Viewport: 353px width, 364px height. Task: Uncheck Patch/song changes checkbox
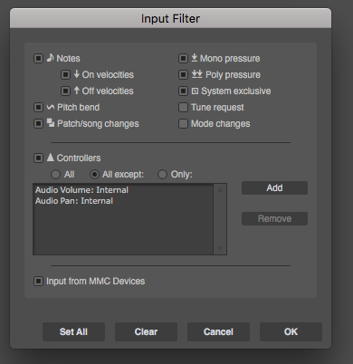(38, 123)
